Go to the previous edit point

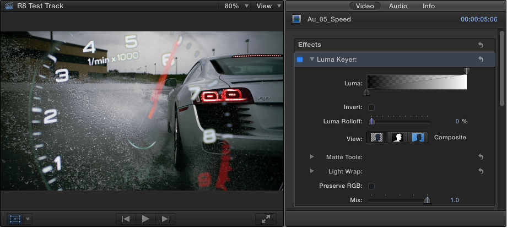point(126,219)
